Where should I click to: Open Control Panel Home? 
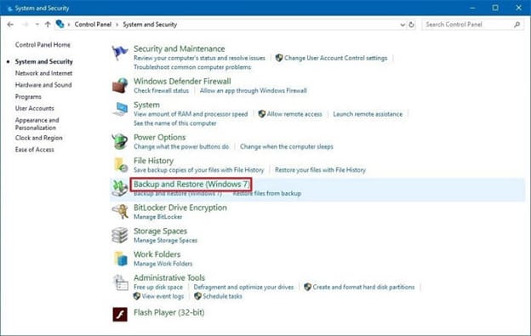pos(43,45)
